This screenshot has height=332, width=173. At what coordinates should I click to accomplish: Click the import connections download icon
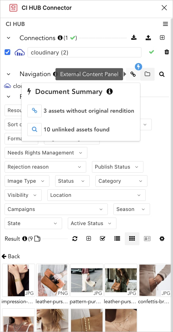[134, 38]
